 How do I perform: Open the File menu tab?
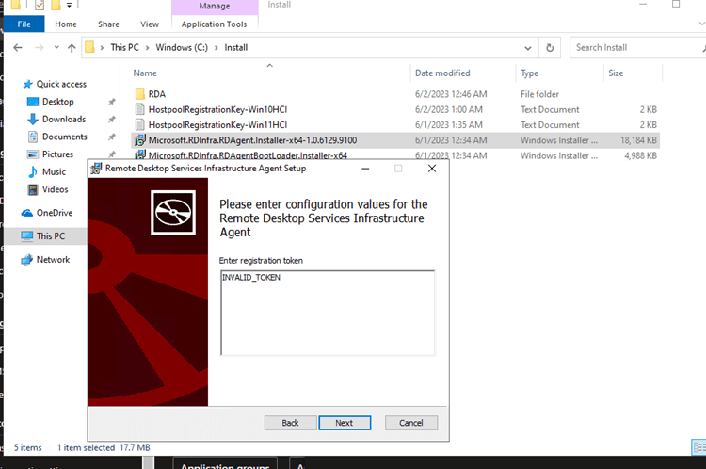tap(24, 24)
